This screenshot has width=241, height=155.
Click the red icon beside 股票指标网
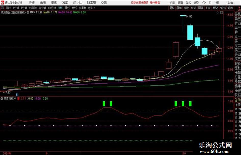pos(18,98)
